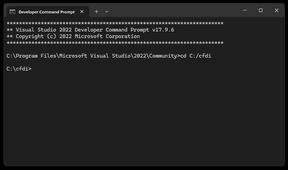
Task: Close the terminal window
Action: [x=277, y=10]
